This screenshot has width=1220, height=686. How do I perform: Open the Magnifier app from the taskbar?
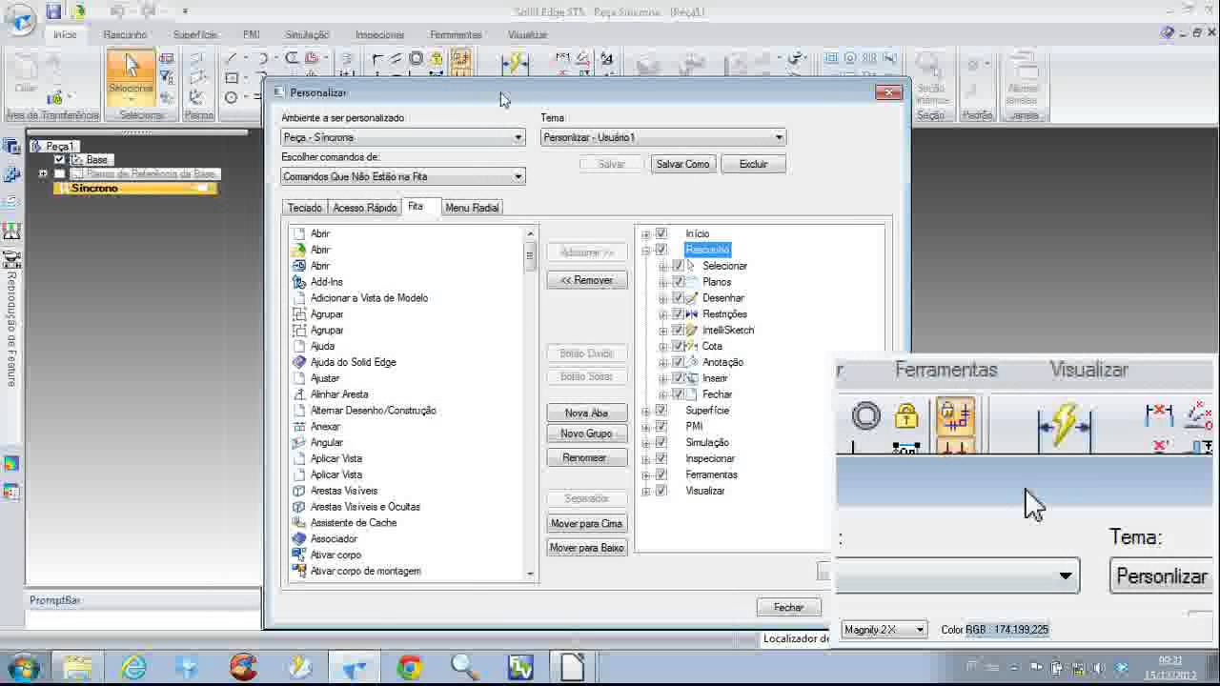coord(465,667)
